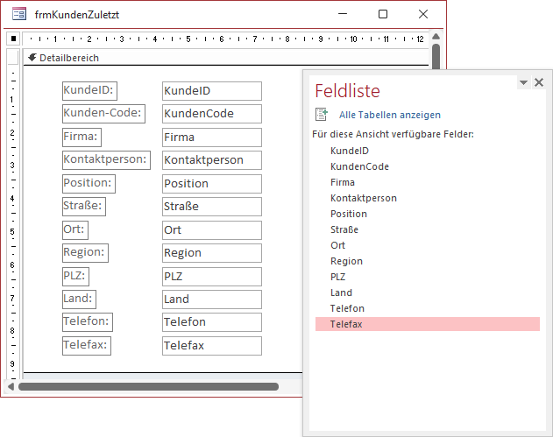Select the 'Land:' label control
The height and width of the screenshot is (437, 553).
79,300
